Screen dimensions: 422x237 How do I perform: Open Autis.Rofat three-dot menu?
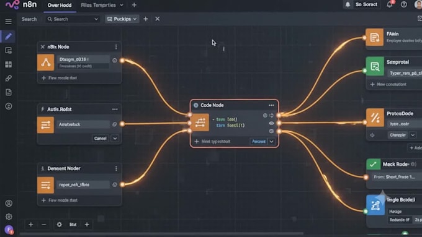pos(115,110)
